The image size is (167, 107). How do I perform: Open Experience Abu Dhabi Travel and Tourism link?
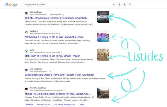pyautogui.click(x=59, y=75)
